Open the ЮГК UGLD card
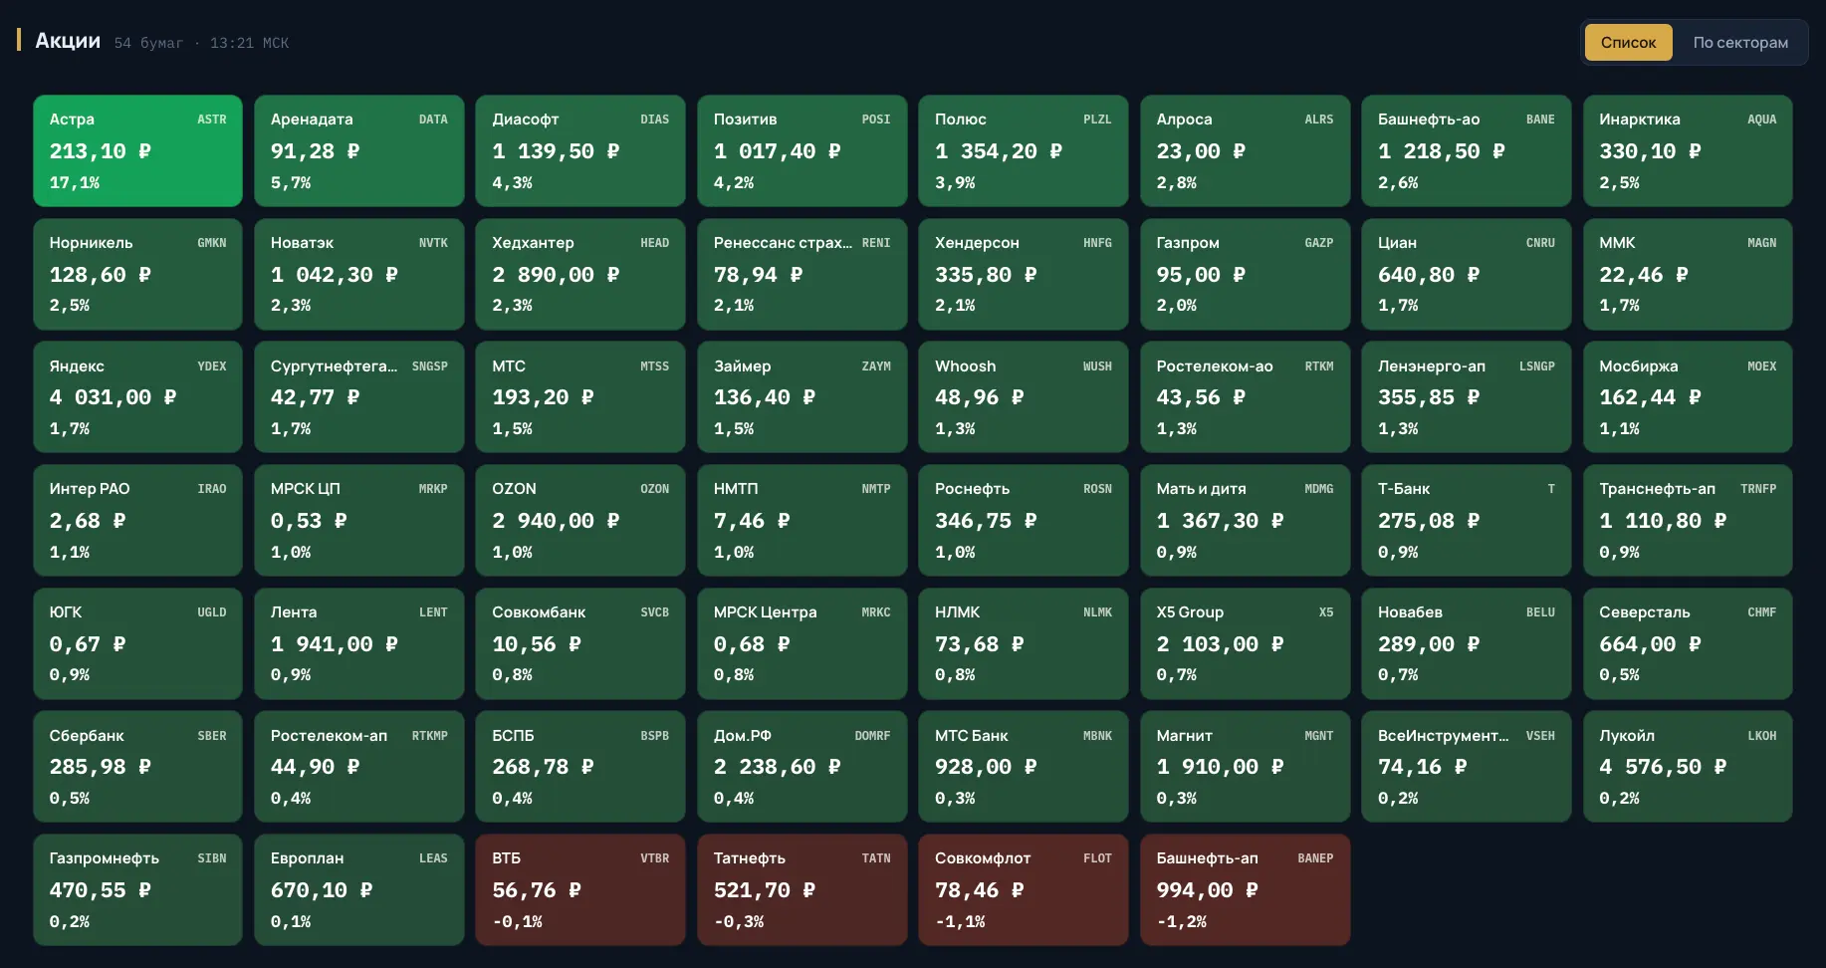Screen dimensions: 1826x968 coord(138,643)
